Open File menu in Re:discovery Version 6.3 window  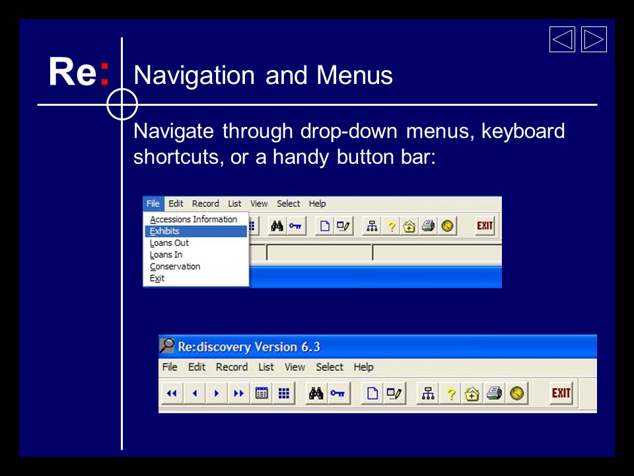tap(170, 367)
